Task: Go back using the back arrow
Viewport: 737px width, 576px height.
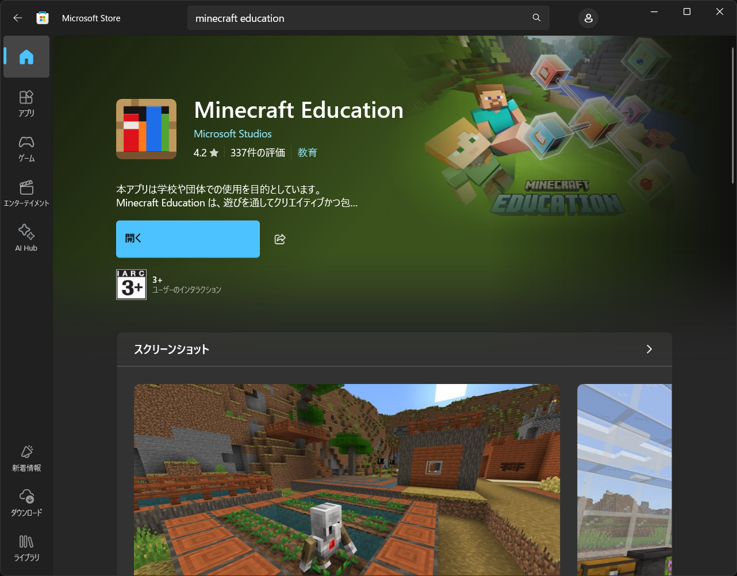Action: (x=18, y=18)
